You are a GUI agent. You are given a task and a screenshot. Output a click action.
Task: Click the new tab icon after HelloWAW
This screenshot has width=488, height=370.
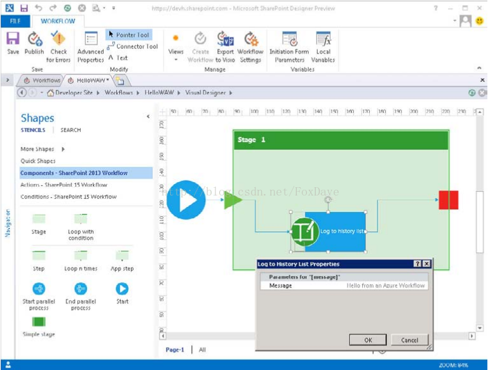(x=120, y=81)
